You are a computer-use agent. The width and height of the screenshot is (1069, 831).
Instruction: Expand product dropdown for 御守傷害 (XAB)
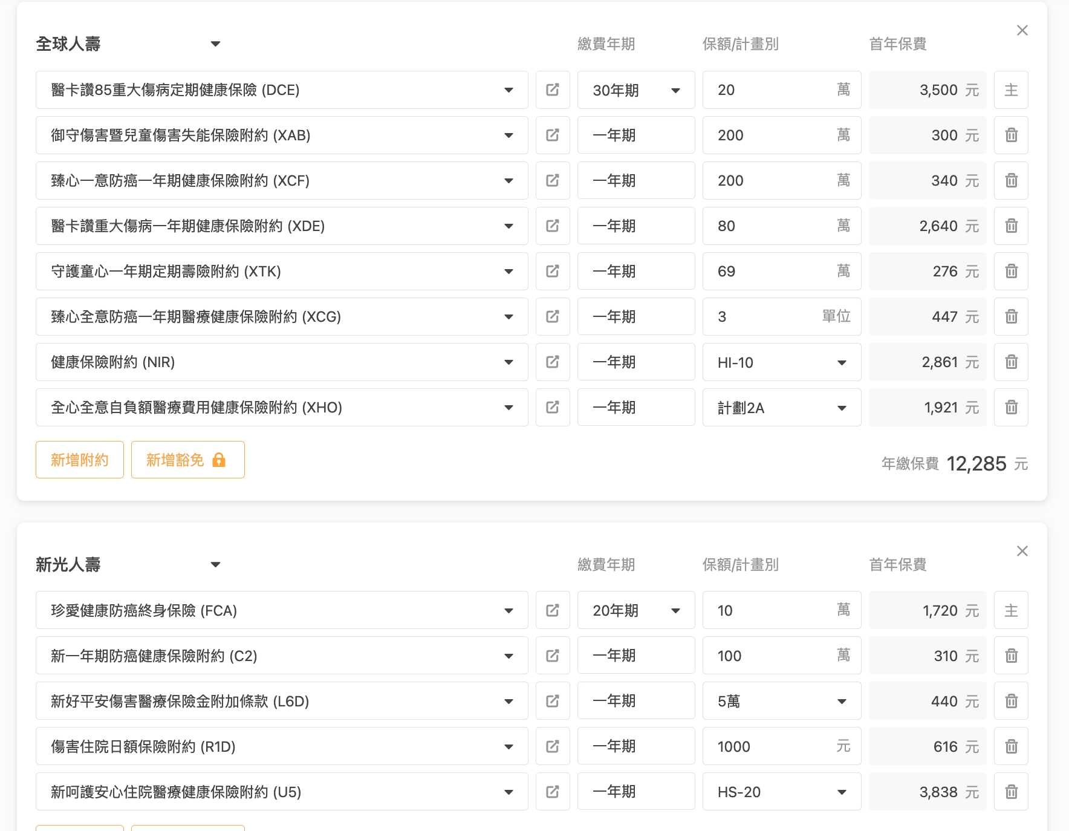tap(282, 135)
